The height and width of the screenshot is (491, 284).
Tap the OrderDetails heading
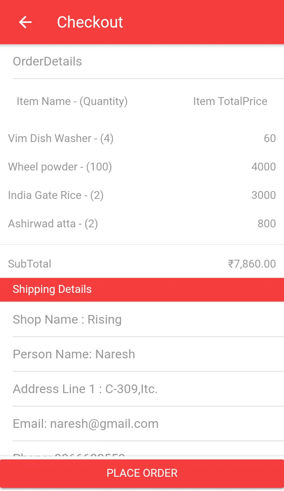tap(47, 62)
